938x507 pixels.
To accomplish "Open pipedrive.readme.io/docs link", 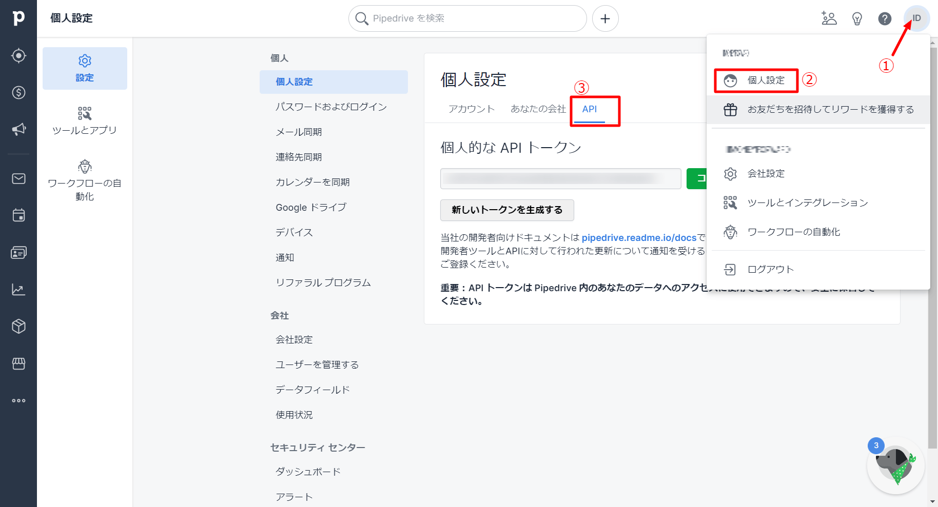I will pyautogui.click(x=639, y=238).
